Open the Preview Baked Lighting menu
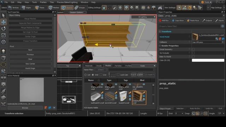Viewport: 226px width, 127px height. point(67,2)
